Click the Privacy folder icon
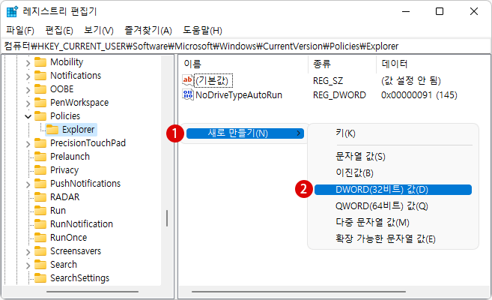 tap(40, 170)
